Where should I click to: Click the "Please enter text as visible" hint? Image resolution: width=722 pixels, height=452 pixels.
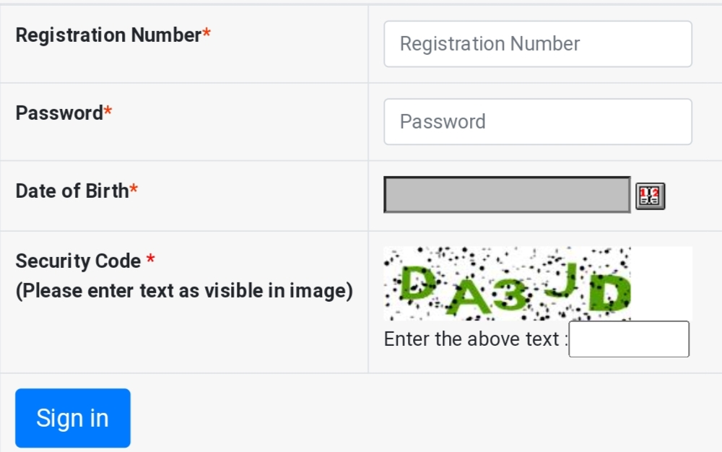point(184,291)
